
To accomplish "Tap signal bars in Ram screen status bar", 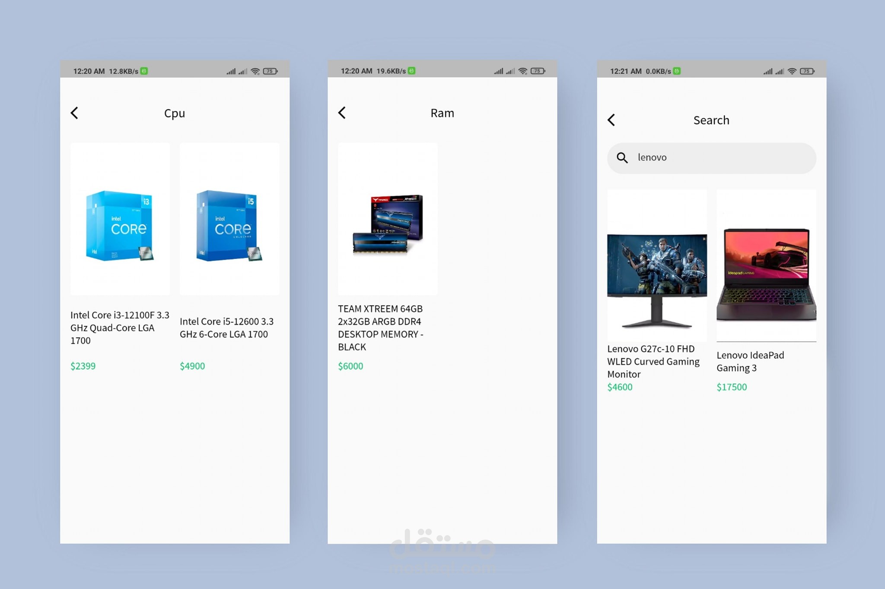I will tap(499, 71).
